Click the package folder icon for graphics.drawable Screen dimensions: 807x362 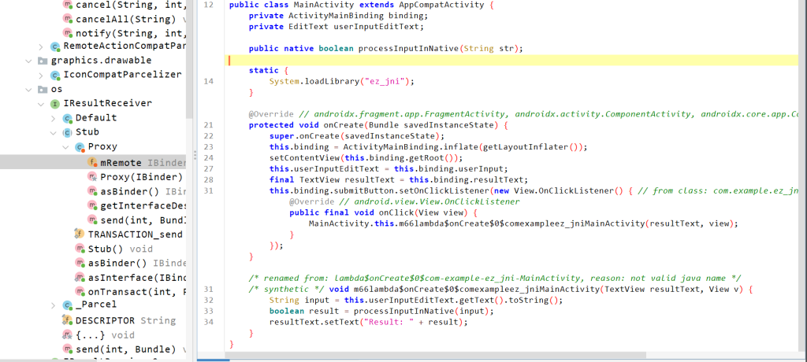click(43, 61)
